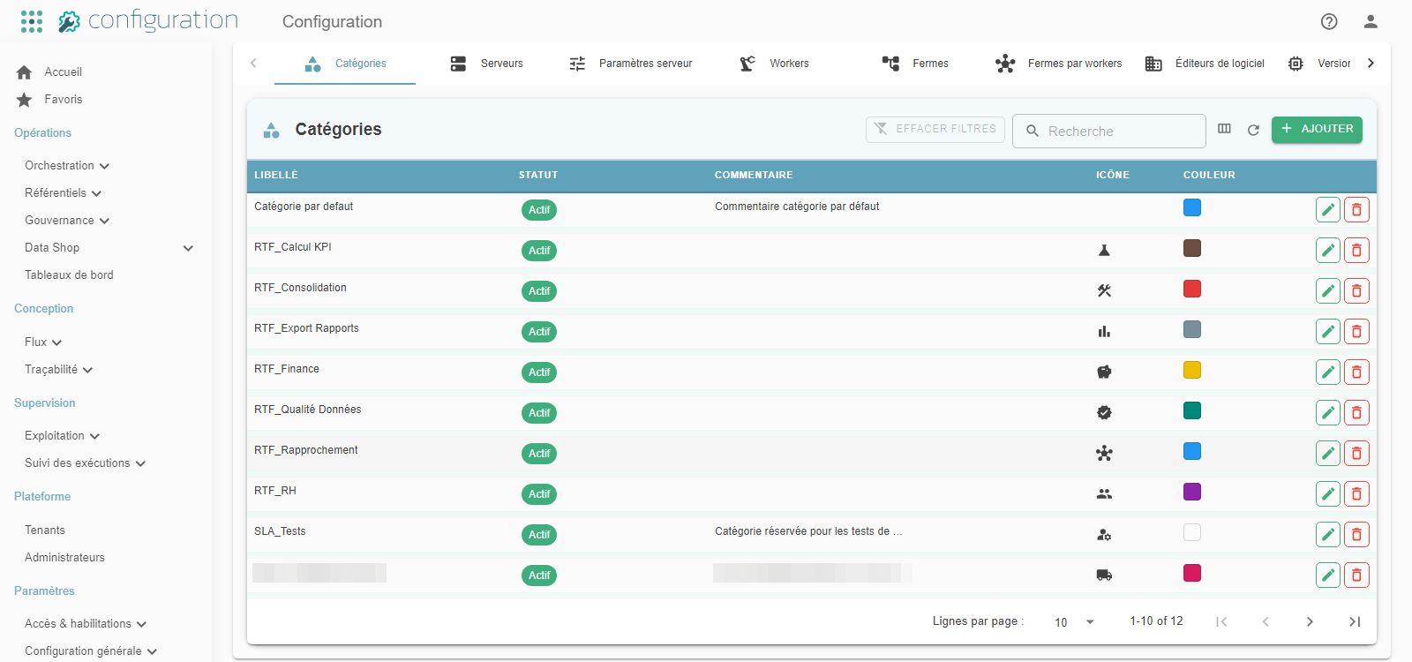Go to next page of results
The height and width of the screenshot is (662, 1412).
1310,621
